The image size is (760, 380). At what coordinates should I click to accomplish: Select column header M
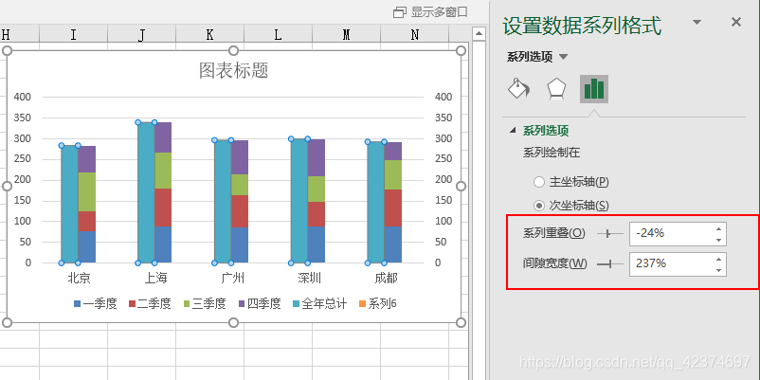(347, 34)
